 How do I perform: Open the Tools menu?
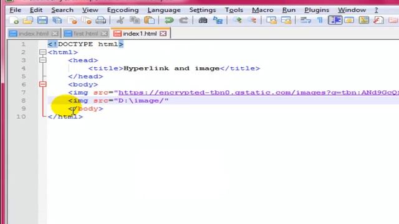(x=234, y=10)
